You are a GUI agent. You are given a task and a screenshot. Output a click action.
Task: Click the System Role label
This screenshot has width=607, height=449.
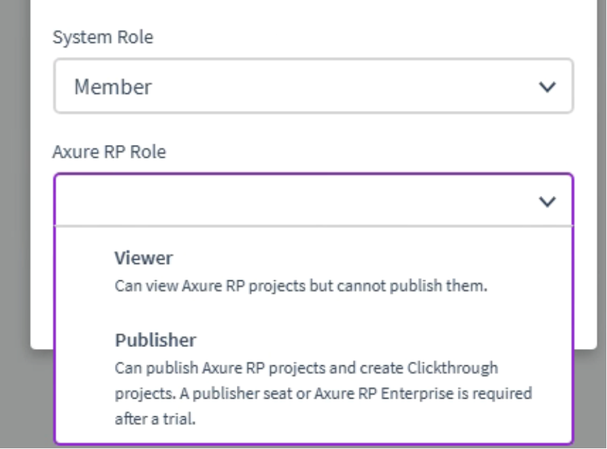103,37
